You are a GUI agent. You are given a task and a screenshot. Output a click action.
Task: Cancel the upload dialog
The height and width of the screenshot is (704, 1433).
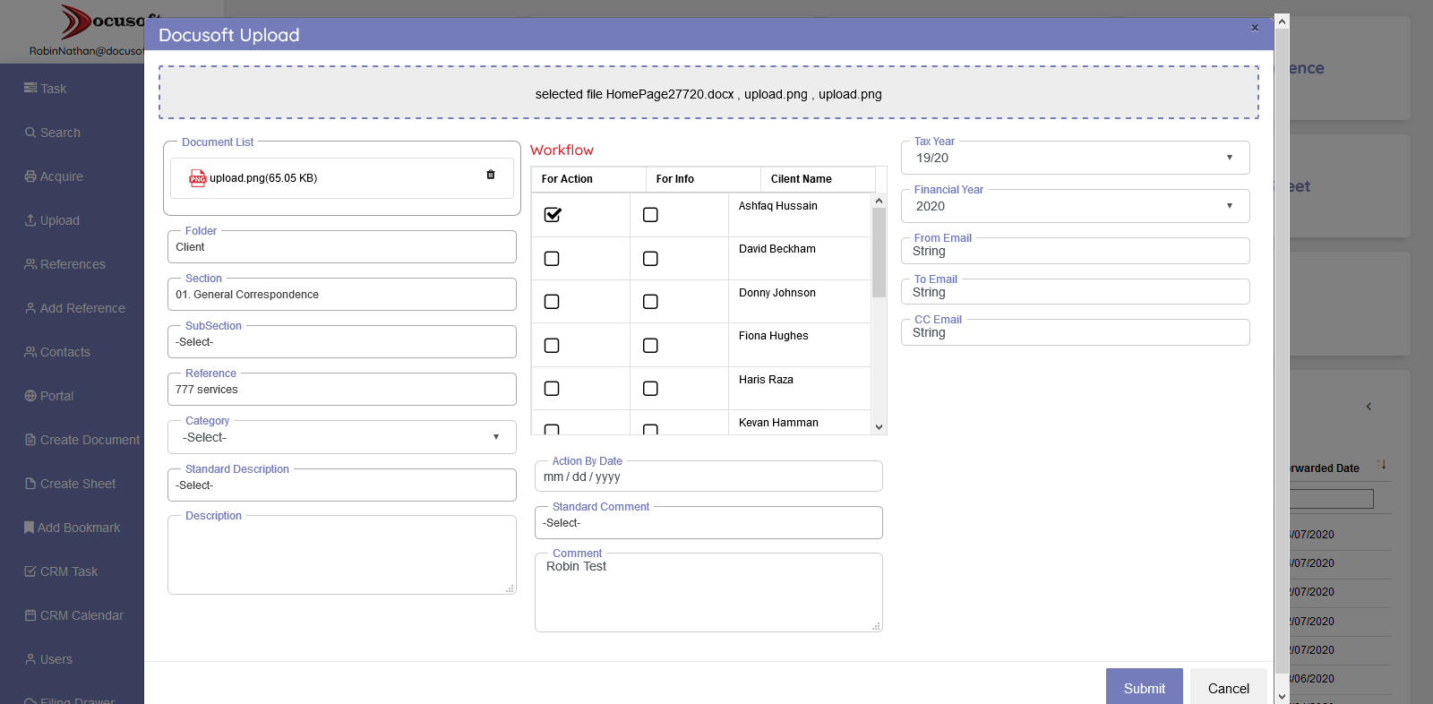1228,687
